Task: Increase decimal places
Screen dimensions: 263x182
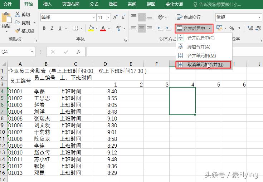Action: pyautogui.click(x=250, y=28)
